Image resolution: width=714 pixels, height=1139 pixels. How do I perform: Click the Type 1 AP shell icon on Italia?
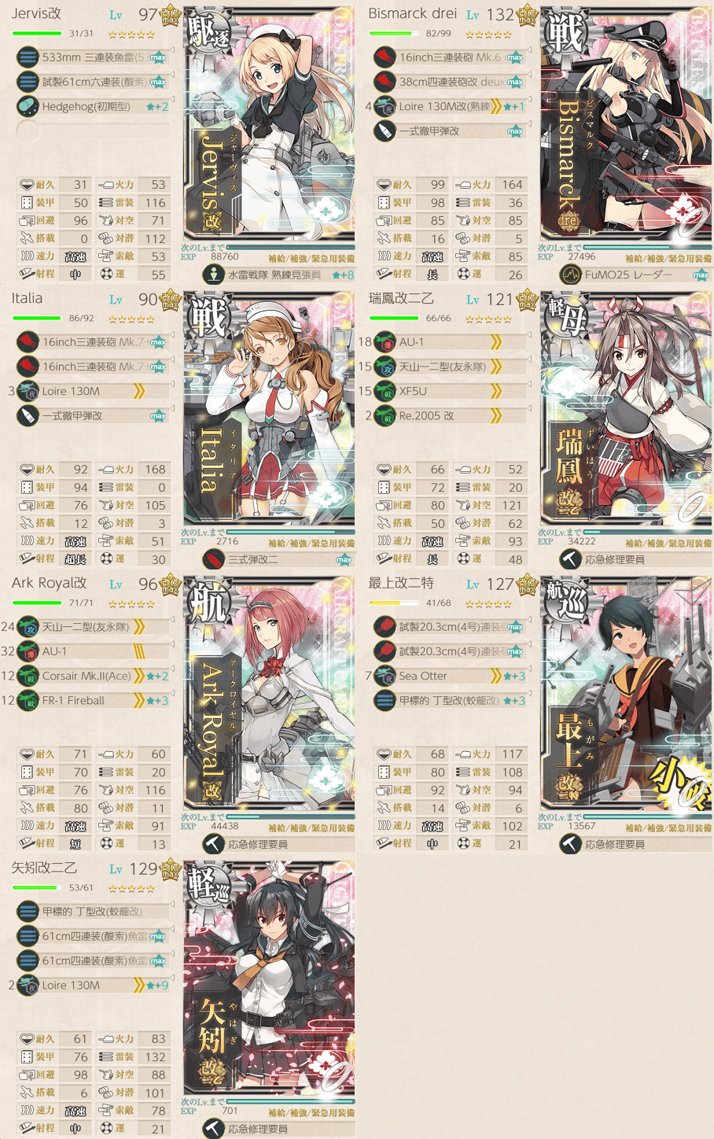pos(28,415)
